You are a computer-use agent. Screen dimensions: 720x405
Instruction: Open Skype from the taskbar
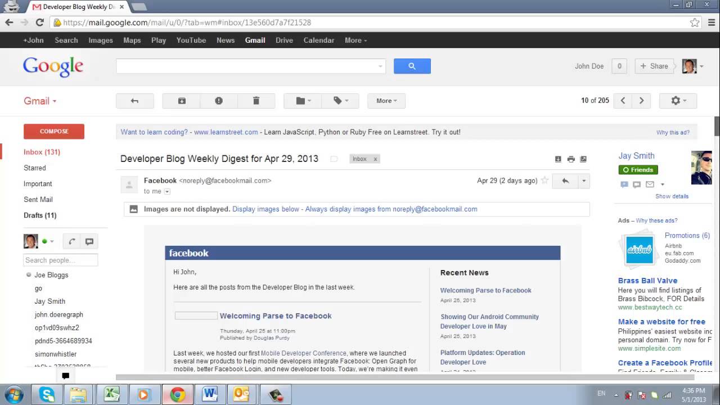click(47, 394)
